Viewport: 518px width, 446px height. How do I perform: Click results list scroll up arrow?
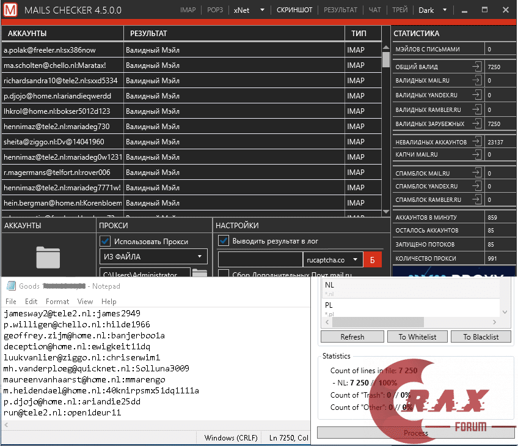tap(386, 48)
